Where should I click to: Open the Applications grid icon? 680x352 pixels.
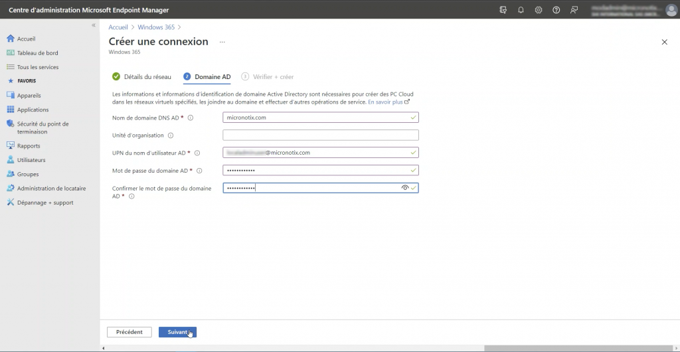click(x=11, y=110)
